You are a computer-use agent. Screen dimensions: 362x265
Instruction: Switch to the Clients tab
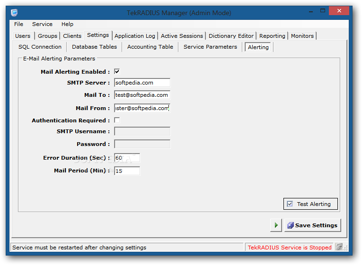point(72,36)
